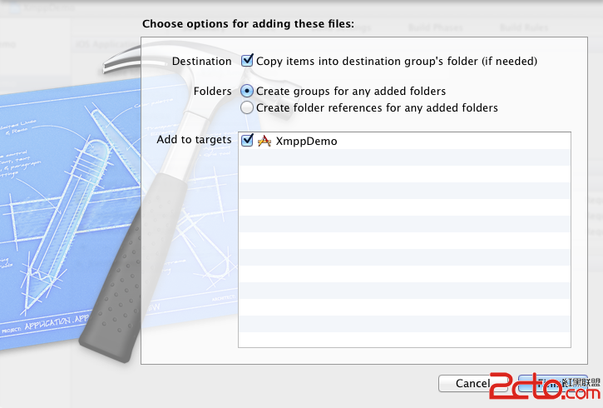The image size is (603, 408).
Task: Toggle the Copy items into destination checkbox
Action: [247, 61]
